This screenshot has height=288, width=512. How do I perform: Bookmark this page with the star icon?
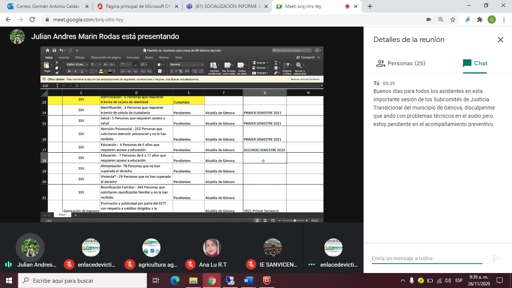tap(453, 20)
